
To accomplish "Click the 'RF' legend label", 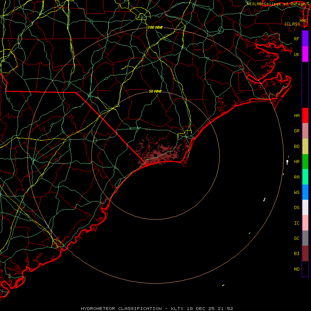I will tap(297, 39).
